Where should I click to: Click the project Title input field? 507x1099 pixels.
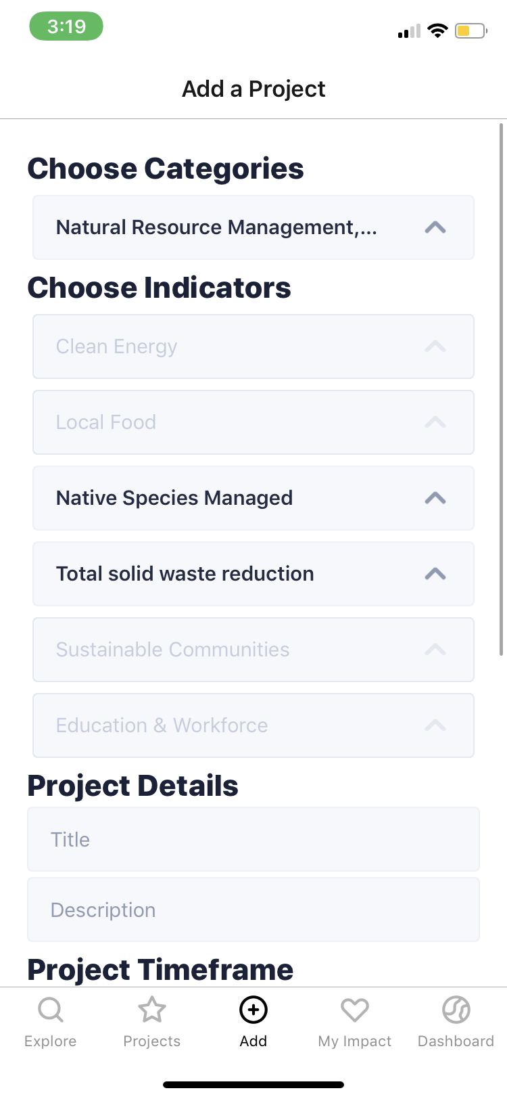pos(253,839)
